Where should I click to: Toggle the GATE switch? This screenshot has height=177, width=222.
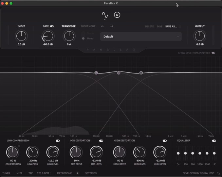tap(52, 26)
